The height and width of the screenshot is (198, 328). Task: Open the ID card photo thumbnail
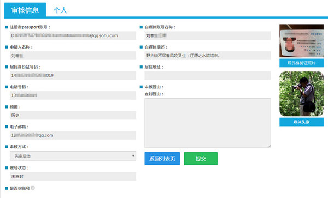(x=301, y=41)
